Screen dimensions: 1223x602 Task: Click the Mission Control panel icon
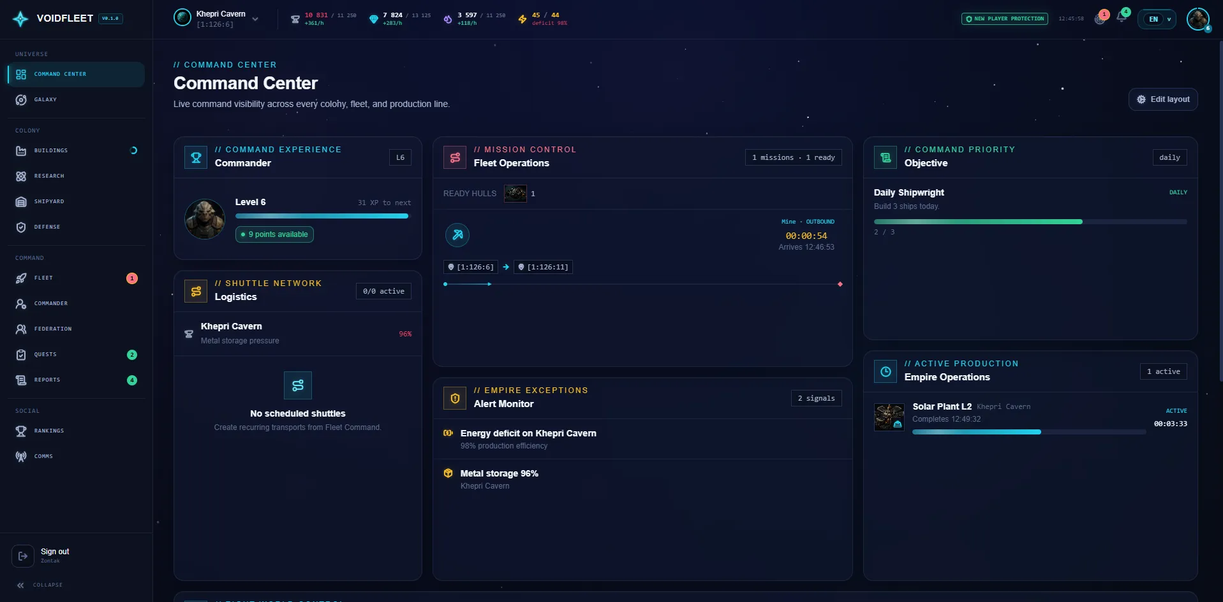[455, 157]
